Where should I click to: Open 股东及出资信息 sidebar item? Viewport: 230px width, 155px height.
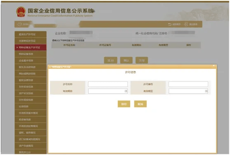click(x=31, y=67)
